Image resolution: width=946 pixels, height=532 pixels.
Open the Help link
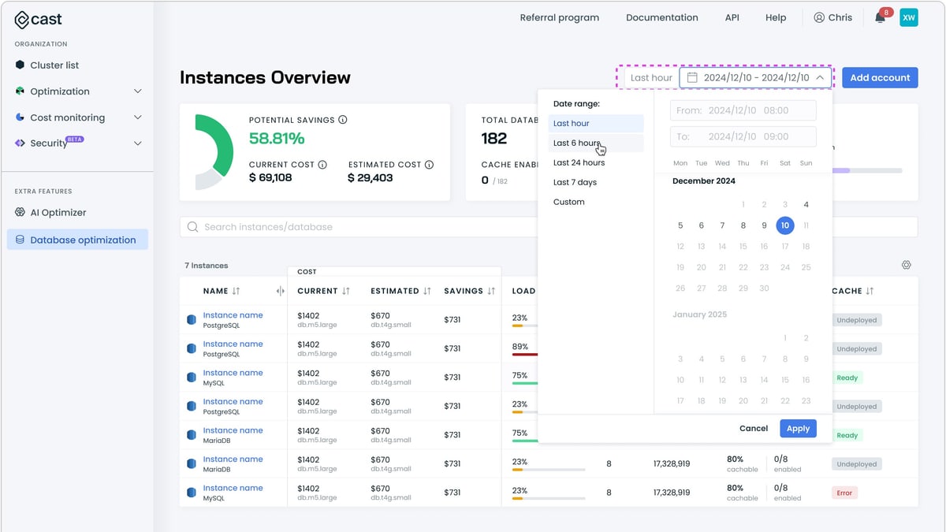pos(776,17)
